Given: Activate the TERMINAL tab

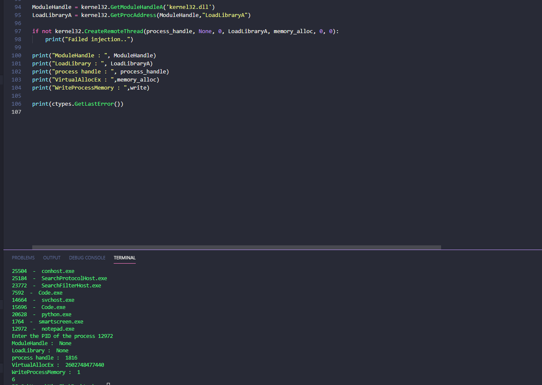Looking at the screenshot, I should click(x=124, y=258).
